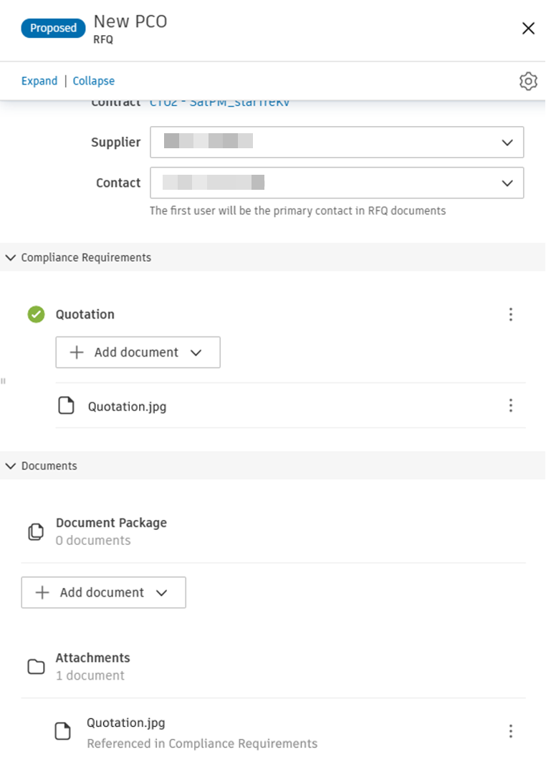Click the Proposed status badge
546x762 pixels.
53,28
